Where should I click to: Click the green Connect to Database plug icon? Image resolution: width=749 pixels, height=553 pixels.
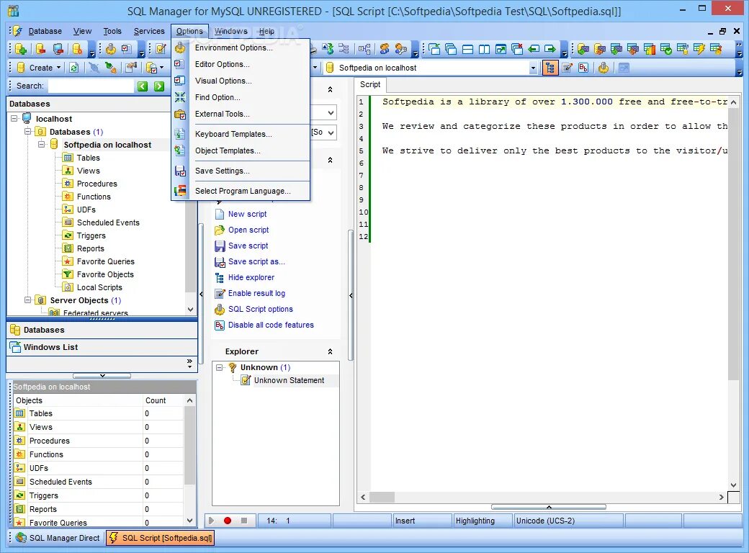111,68
